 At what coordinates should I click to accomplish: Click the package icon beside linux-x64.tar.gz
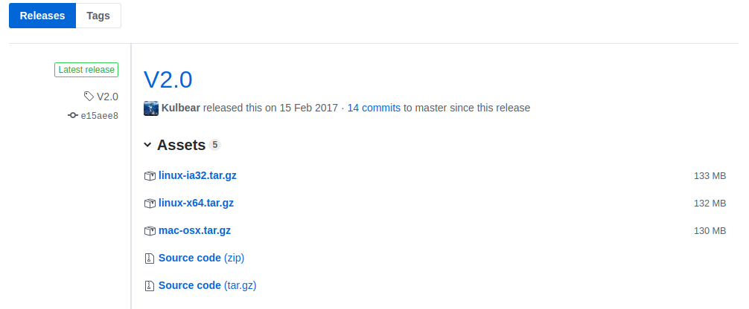click(x=150, y=204)
